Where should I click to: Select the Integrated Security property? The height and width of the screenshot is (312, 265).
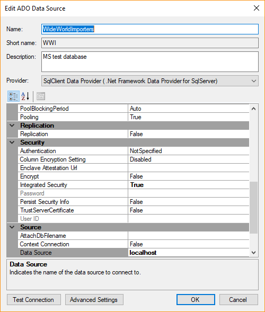73,185
